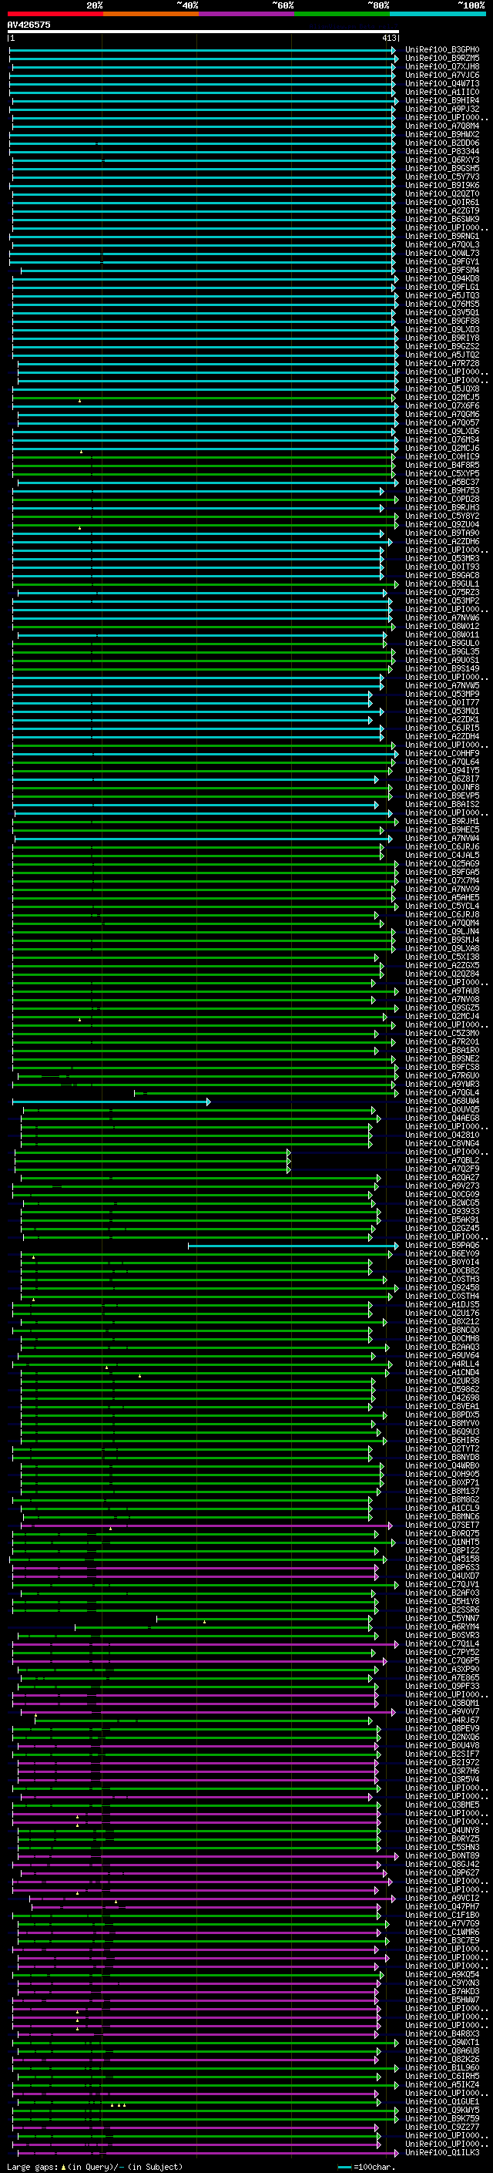Image resolution: width=493 pixels, height=2173 pixels.
Task: Click the UniRef100_Q0UVQ5 label
Action: click(x=442, y=1109)
